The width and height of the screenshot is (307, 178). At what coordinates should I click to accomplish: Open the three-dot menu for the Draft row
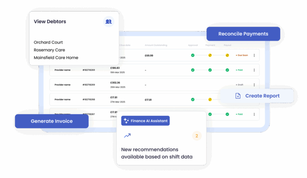coord(254,85)
